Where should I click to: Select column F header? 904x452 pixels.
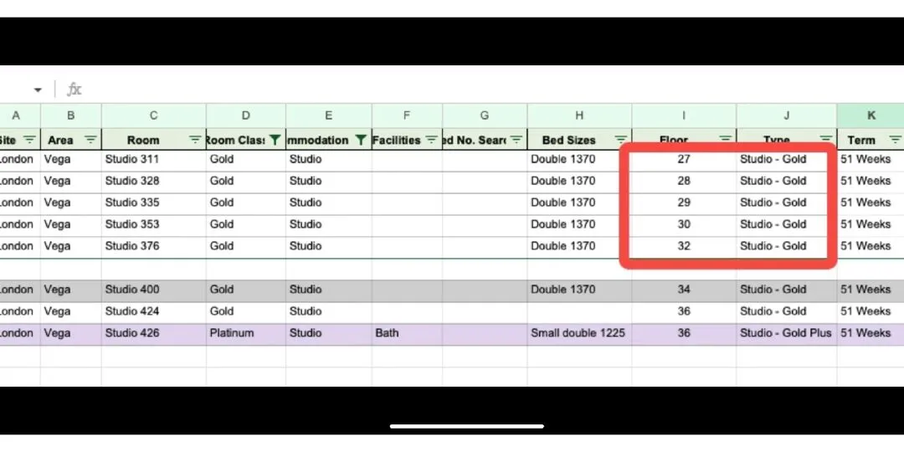point(407,116)
